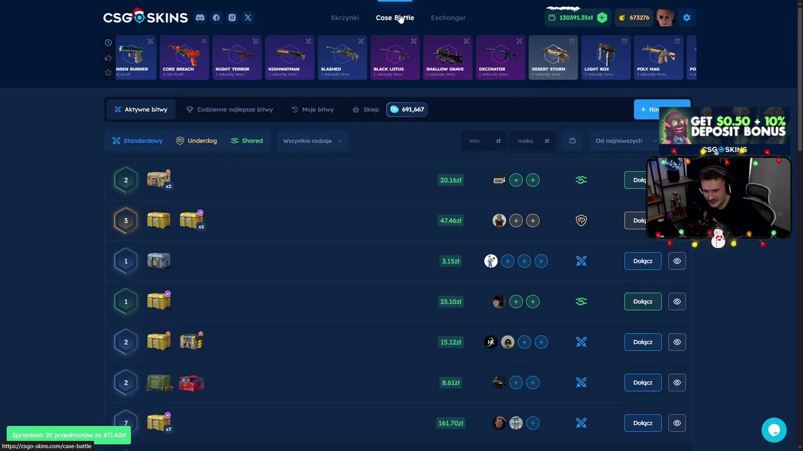The width and height of the screenshot is (803, 451).
Task: Click the min. price input field
Action: click(x=484, y=141)
